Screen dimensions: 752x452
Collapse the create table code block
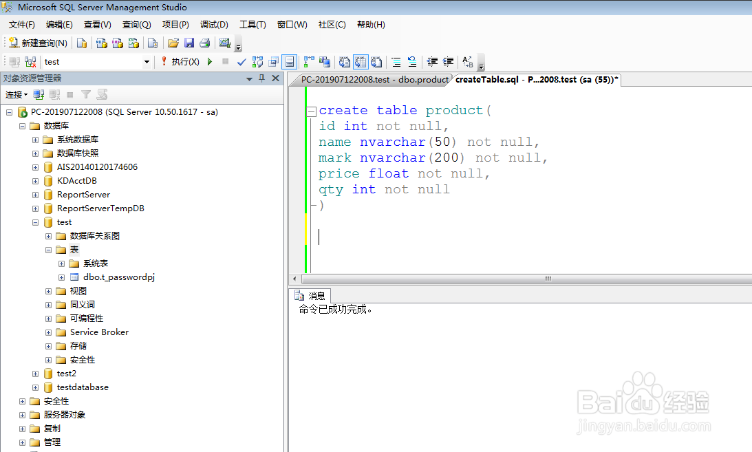point(311,111)
